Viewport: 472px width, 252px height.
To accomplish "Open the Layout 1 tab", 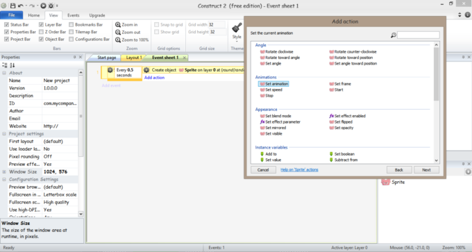I will pos(134,58).
